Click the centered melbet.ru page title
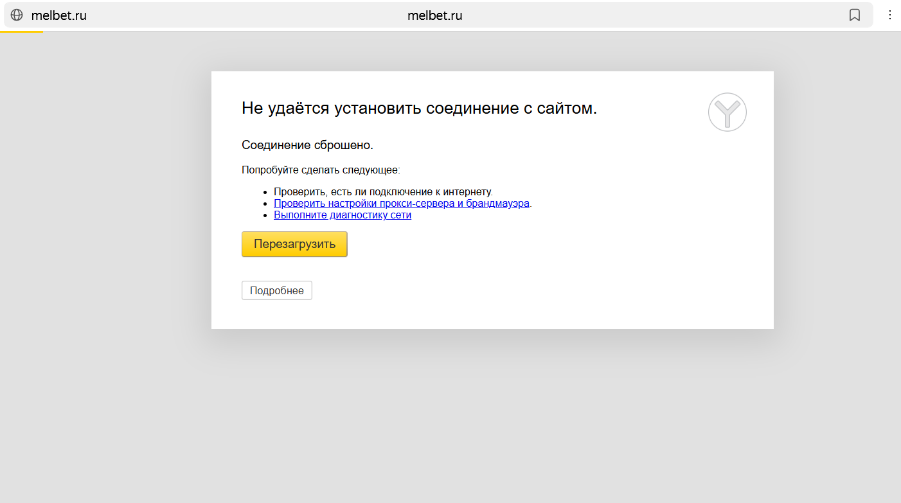Viewport: 901px width, 503px height. tap(435, 15)
